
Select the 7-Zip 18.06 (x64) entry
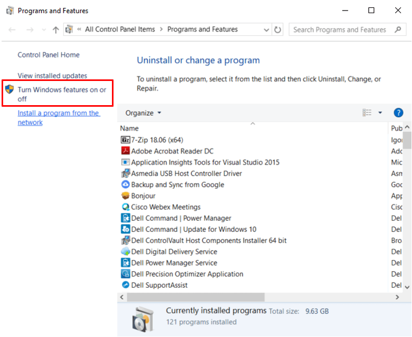[157, 140]
